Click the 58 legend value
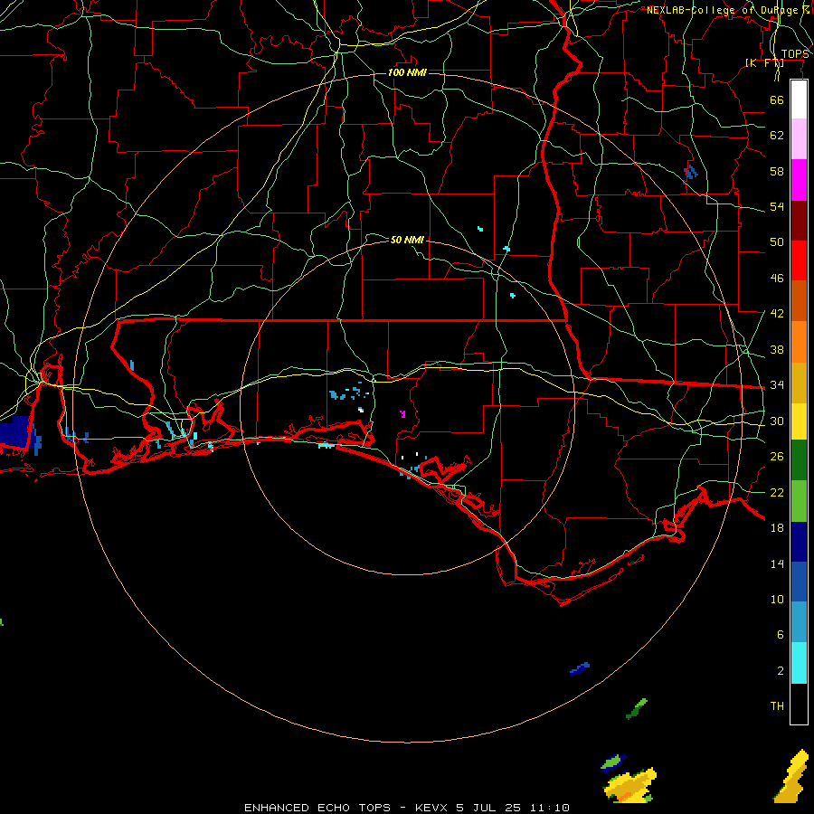Screen dimensions: 814x814 click(x=777, y=171)
